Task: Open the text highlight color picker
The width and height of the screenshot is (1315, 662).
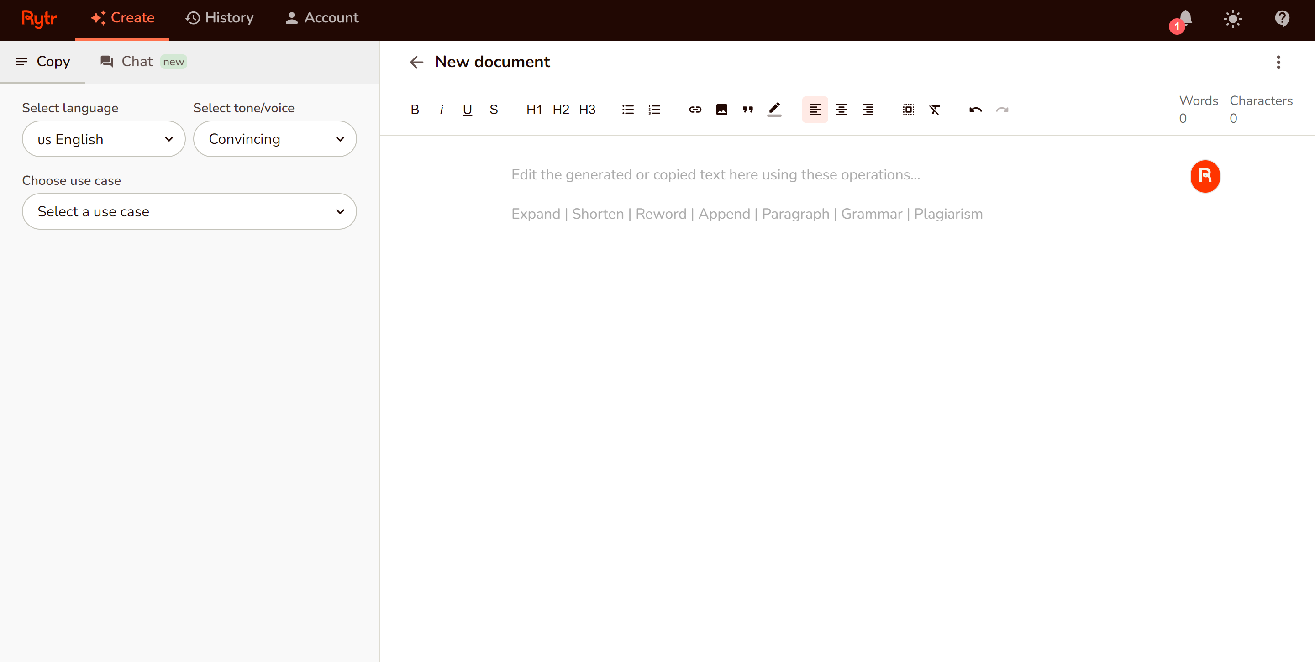Action: (x=774, y=110)
